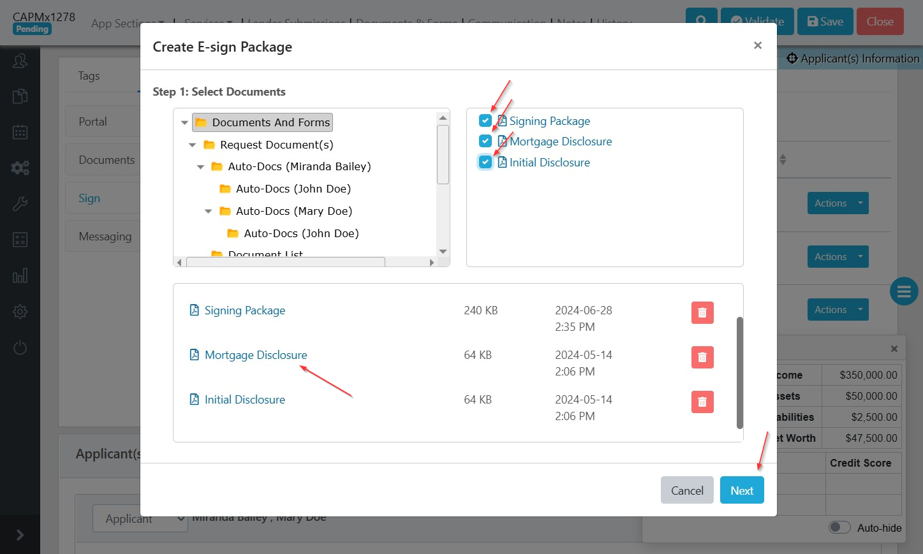923x554 pixels.
Task: Close the net worth summary panel
Action: (894, 349)
